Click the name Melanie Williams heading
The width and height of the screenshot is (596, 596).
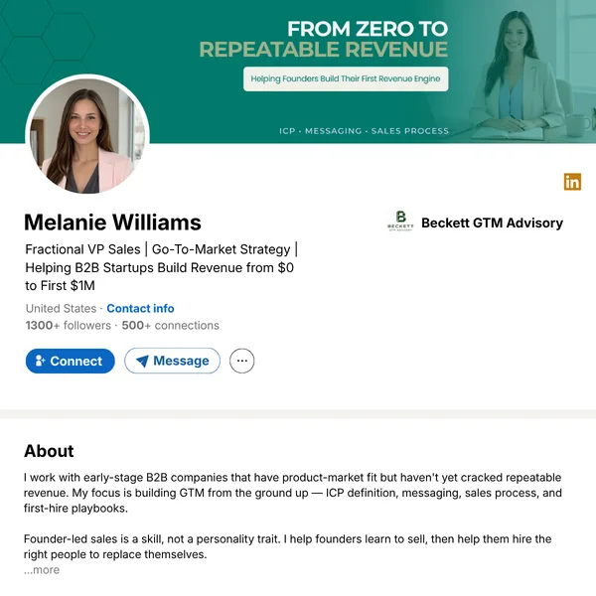point(112,223)
